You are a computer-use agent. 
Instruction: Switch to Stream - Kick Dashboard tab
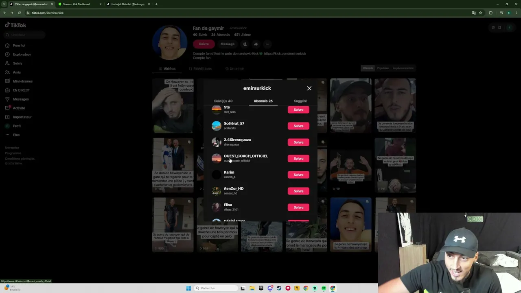click(x=76, y=4)
